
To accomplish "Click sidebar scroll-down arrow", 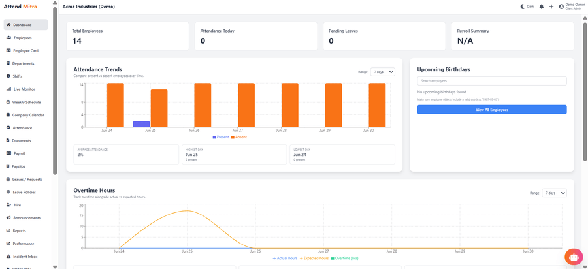I will pos(55,267).
